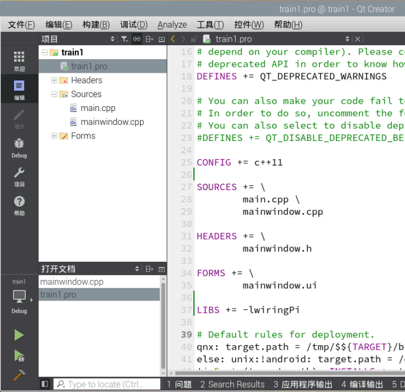Open the 1 问题 issues pane
Screen dimensions: 405x392
179,384
